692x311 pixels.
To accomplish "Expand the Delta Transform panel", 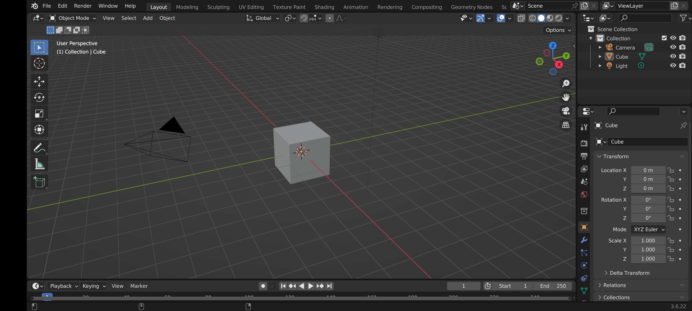I will [x=629, y=273].
